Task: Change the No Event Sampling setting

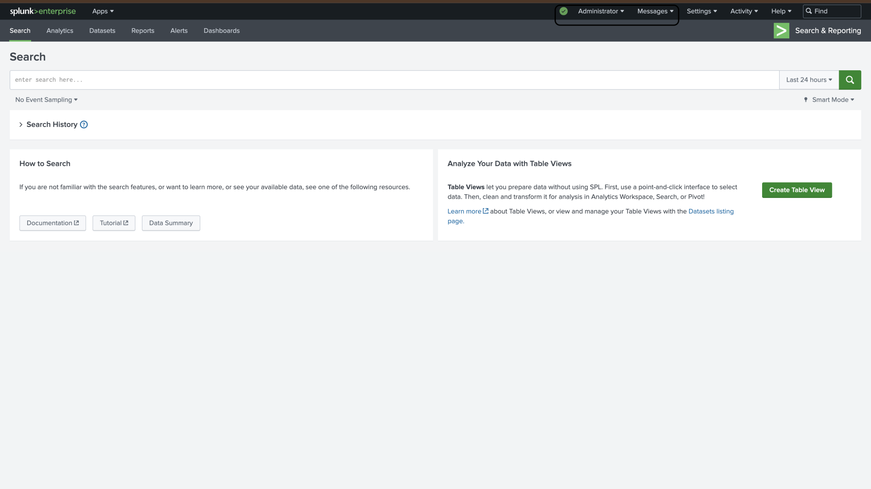Action: (x=46, y=99)
